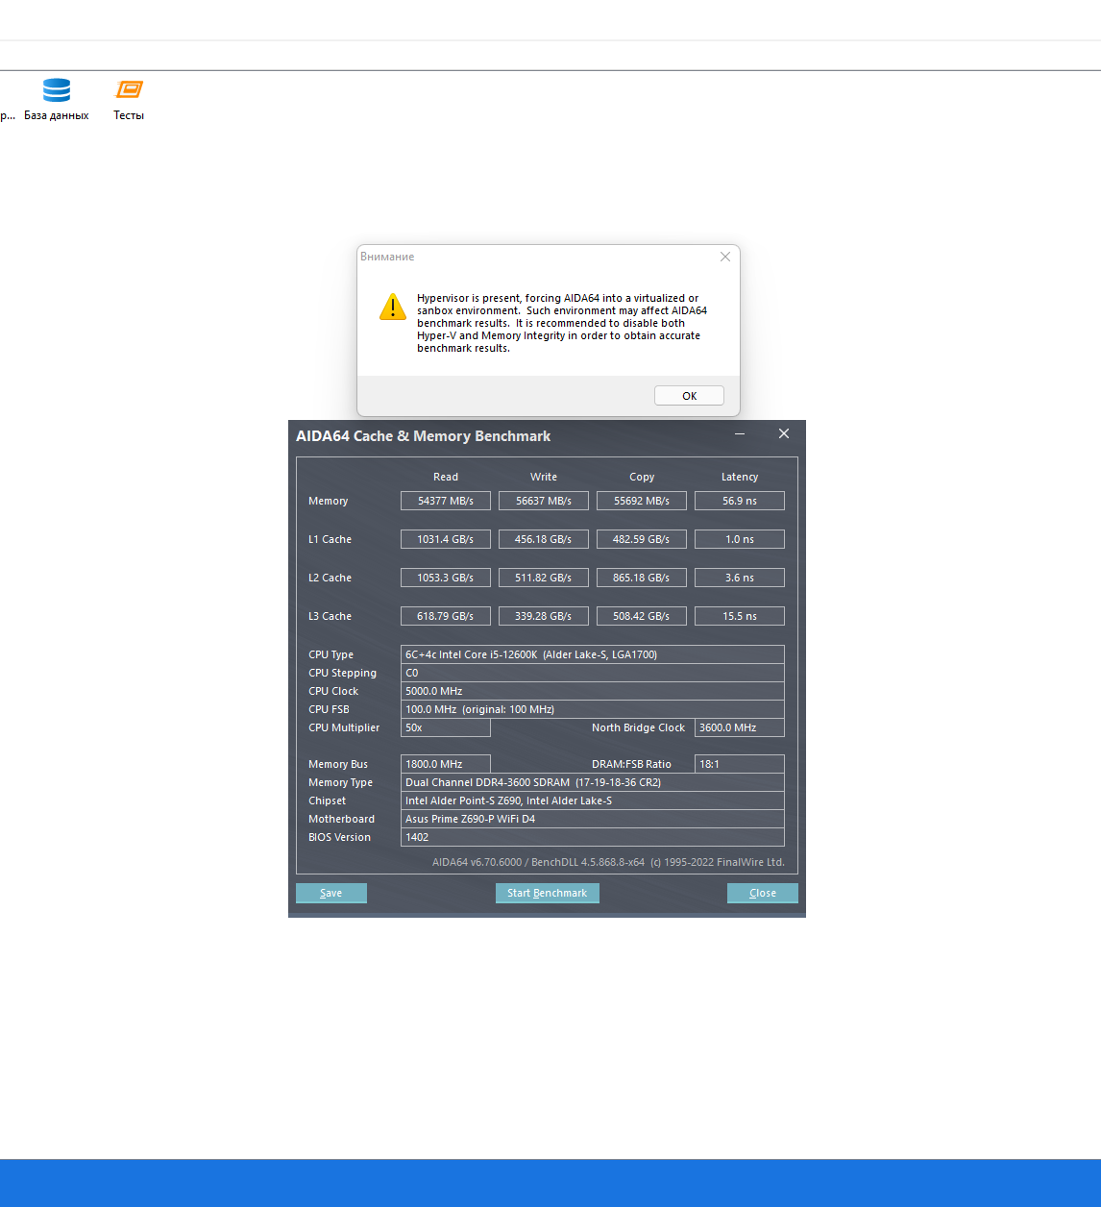Select the L3 Cache Write value 339.28 GB/s

[544, 616]
